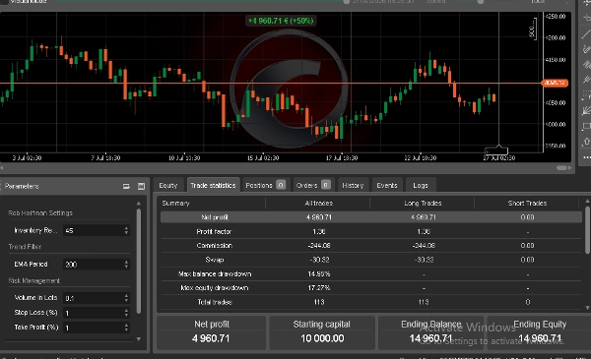591x359 pixels.
Task: Click the trade statistics table scrollbar thumb
Action: tap(588, 229)
